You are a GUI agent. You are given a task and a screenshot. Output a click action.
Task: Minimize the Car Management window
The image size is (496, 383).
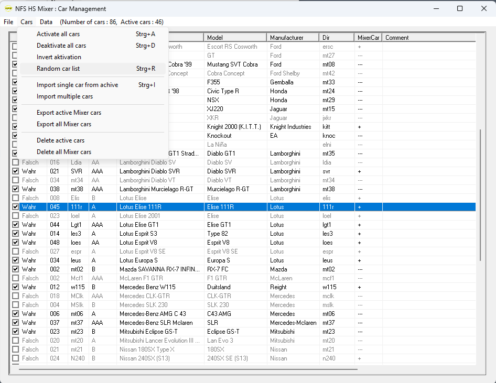click(436, 8)
